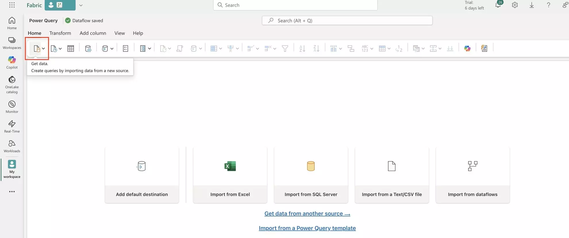
Task: Open the notifications bell icon
Action: (x=498, y=5)
